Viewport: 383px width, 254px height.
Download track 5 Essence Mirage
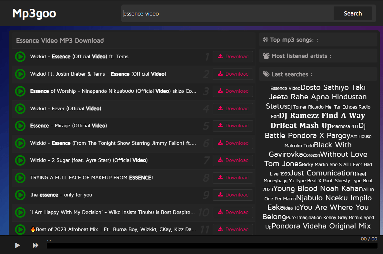click(x=233, y=126)
